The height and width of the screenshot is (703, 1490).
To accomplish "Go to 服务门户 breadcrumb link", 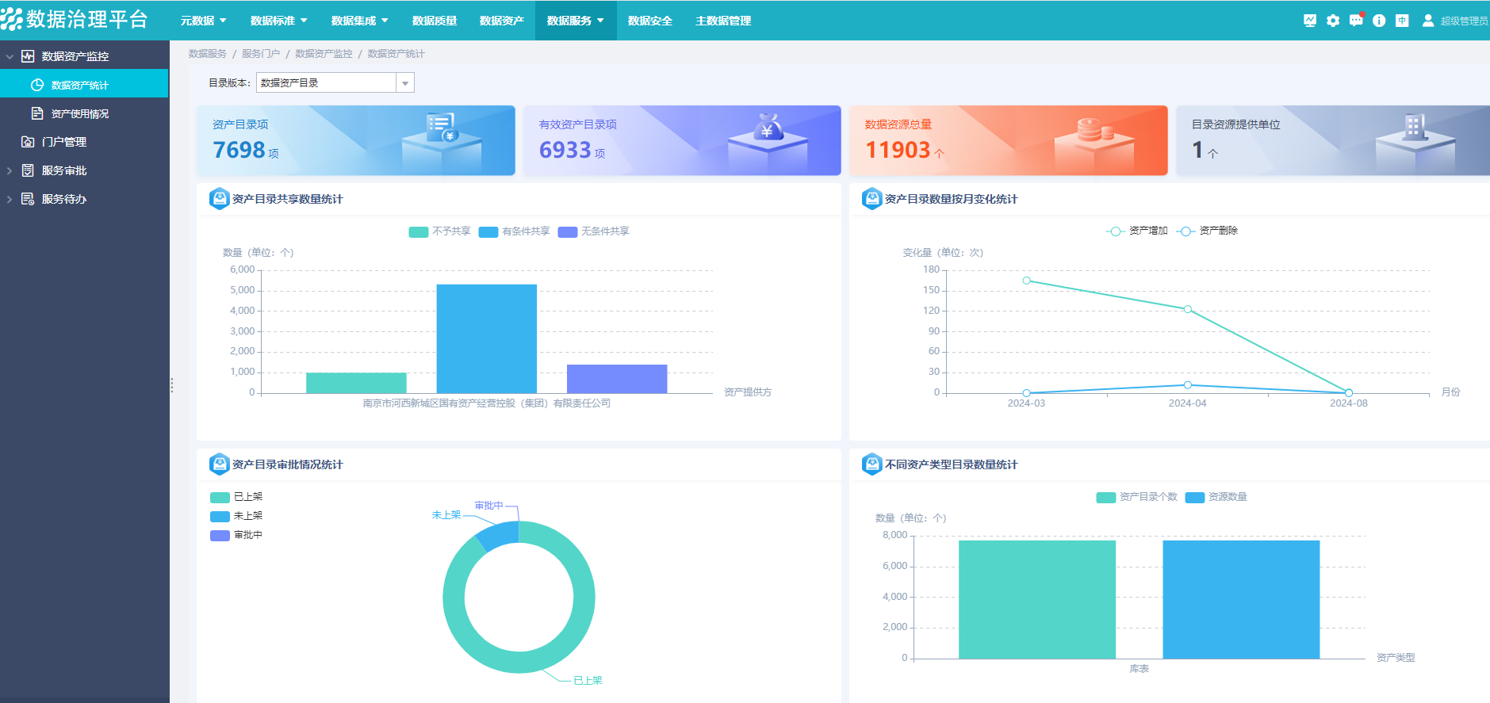I will pyautogui.click(x=261, y=54).
